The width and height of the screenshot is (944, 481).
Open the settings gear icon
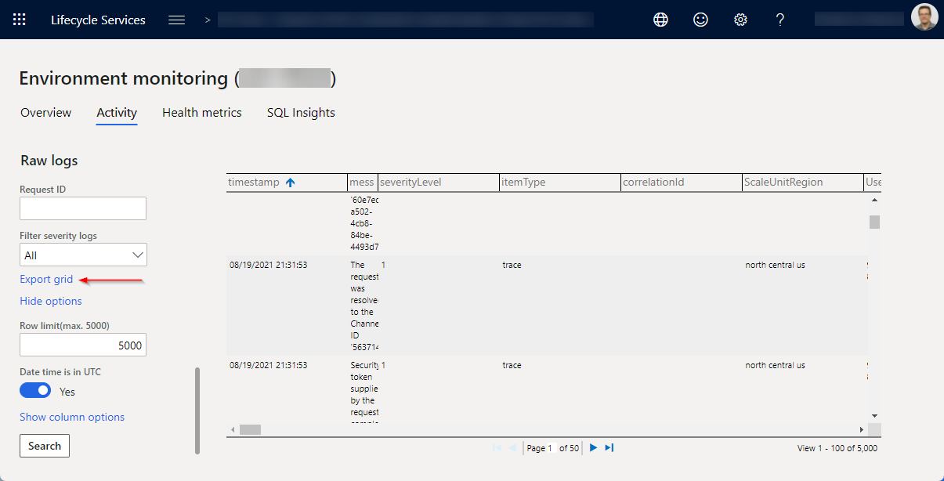(x=740, y=20)
